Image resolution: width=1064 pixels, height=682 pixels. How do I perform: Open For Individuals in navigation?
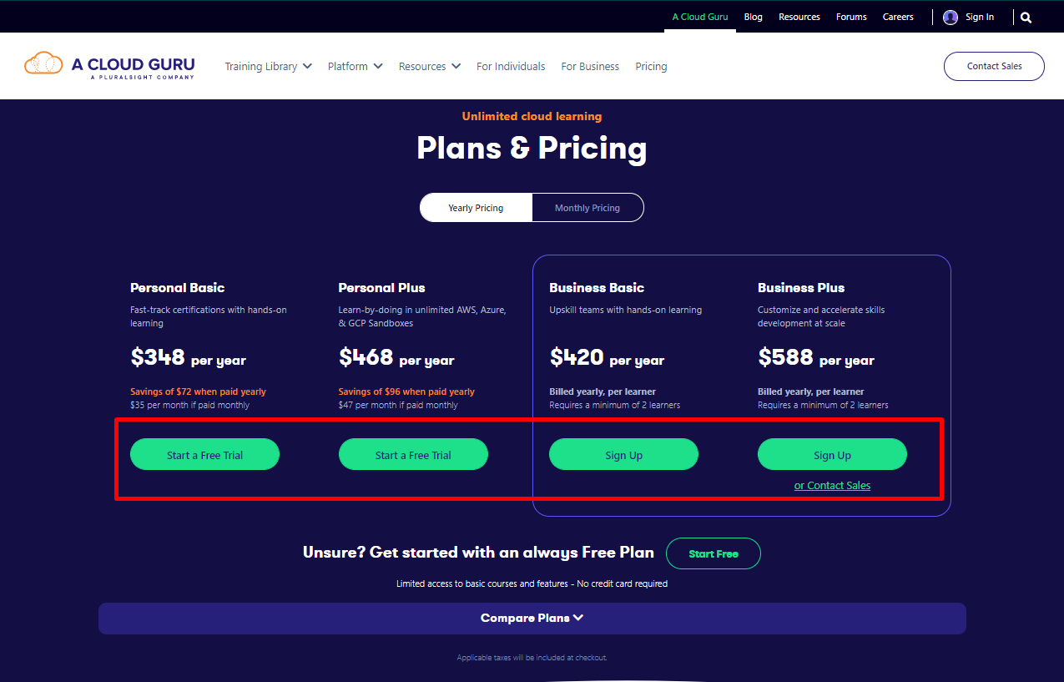point(511,66)
